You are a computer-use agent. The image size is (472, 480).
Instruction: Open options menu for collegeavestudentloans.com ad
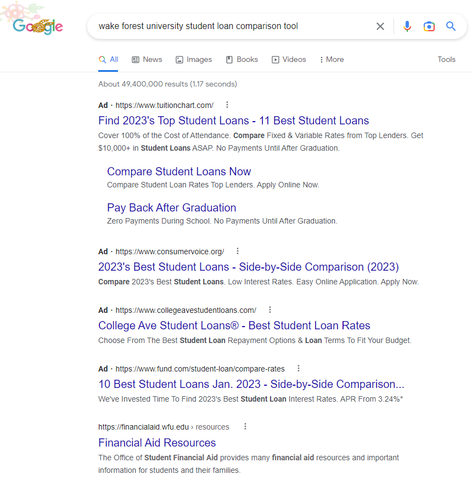[270, 310]
